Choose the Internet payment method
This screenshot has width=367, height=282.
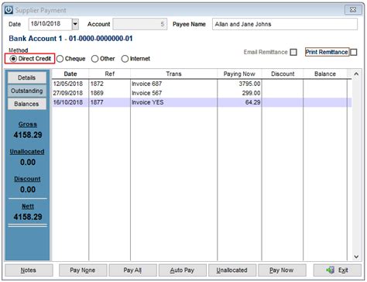click(125, 59)
